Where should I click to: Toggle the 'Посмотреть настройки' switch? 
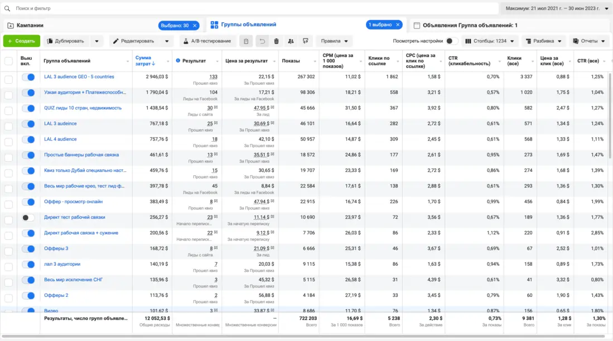click(452, 41)
